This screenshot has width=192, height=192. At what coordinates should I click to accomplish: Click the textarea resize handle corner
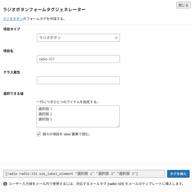click(118, 126)
